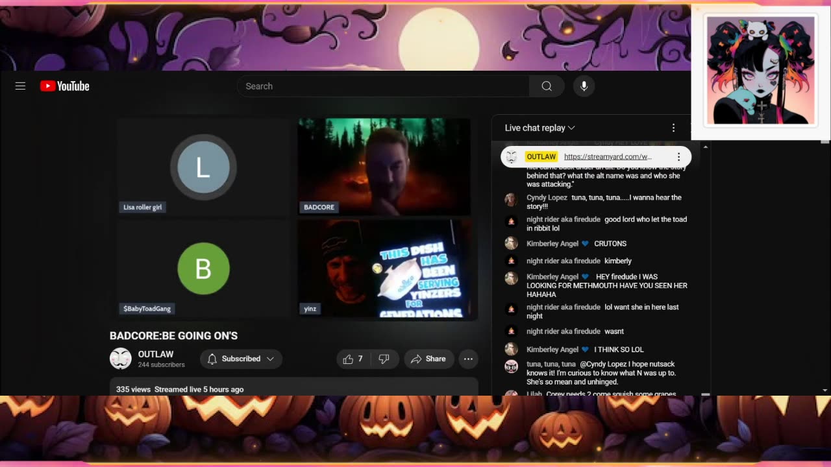The height and width of the screenshot is (467, 831).
Task: Dislike the video with thumbs down
Action: pos(384,359)
